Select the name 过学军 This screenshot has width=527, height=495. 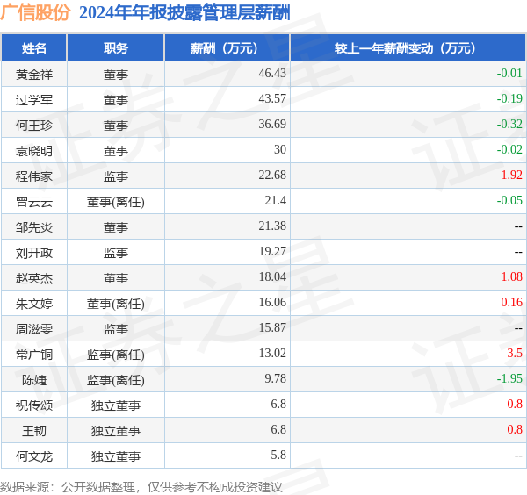pyautogui.click(x=34, y=100)
